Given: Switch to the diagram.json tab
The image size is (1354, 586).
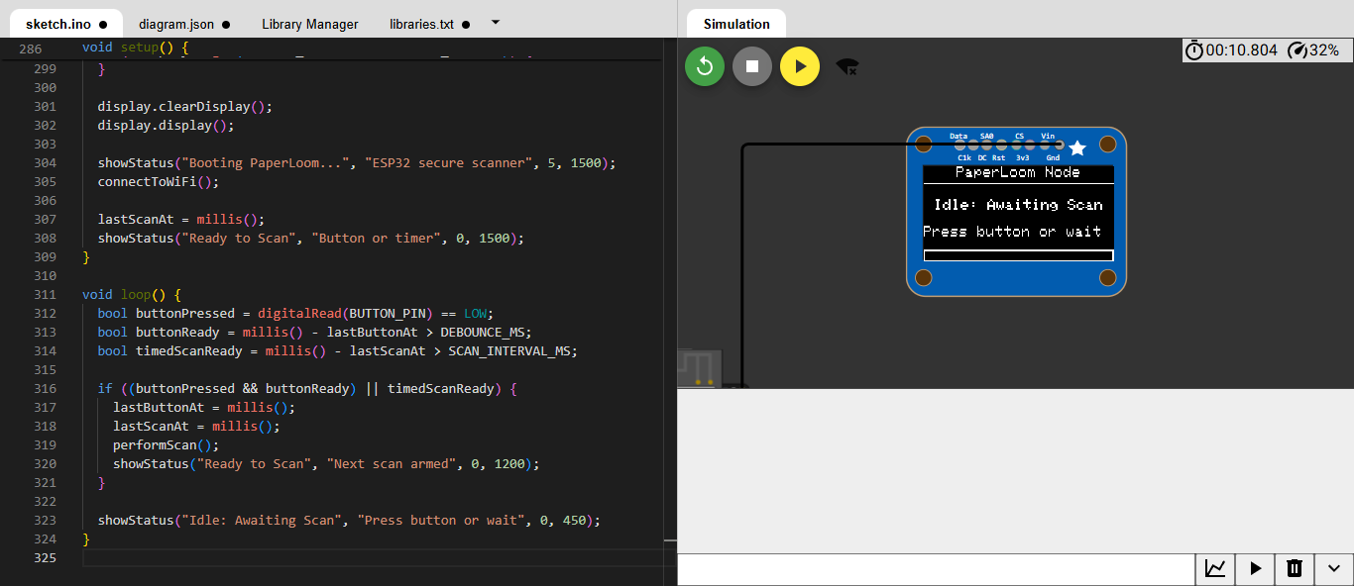Looking at the screenshot, I should click(x=184, y=24).
